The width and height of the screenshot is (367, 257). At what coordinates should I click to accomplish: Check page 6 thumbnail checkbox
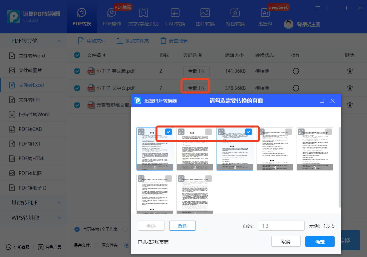[168, 179]
